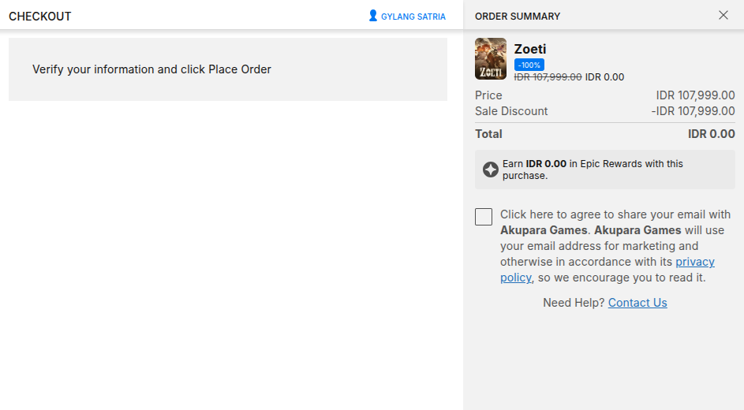Click the Zoeti game cover thumbnail
Image resolution: width=744 pixels, height=410 pixels.
pos(491,59)
